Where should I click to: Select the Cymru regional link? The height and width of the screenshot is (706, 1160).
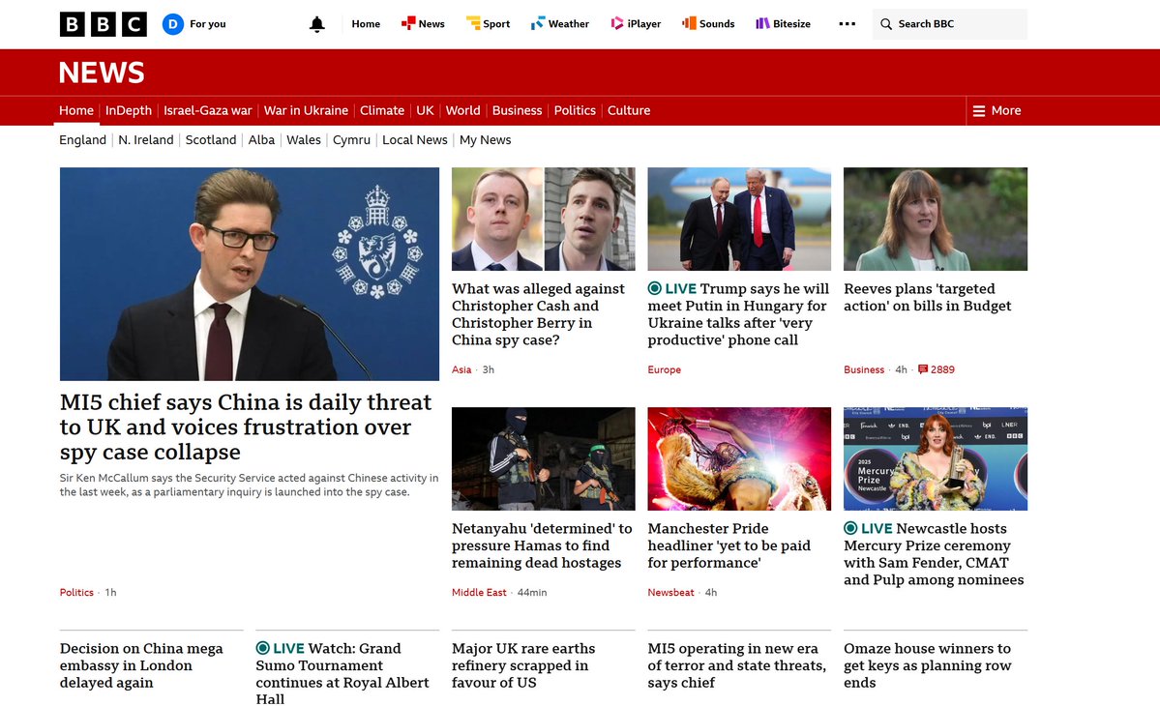(351, 139)
